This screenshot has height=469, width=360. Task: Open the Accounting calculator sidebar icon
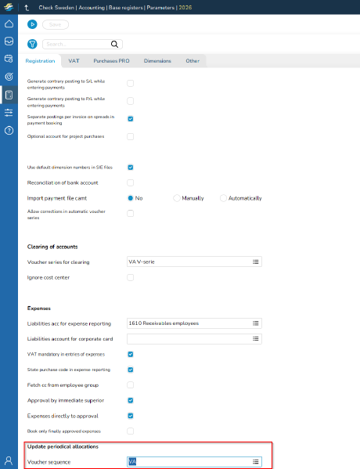pyautogui.click(x=9, y=95)
